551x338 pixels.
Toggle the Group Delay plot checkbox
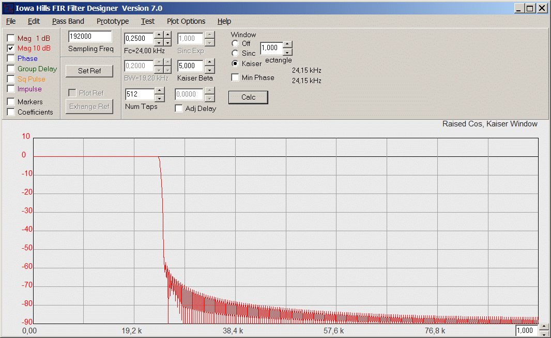11,69
